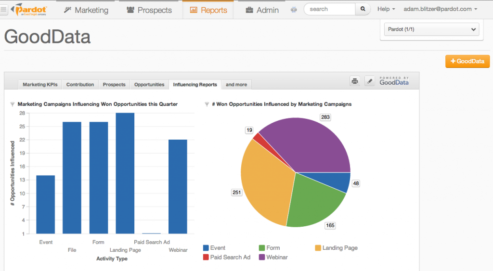This screenshot has width=493, height=271.
Task: Toggle Paid Search Ad in pie legend
Action: [x=226, y=257]
